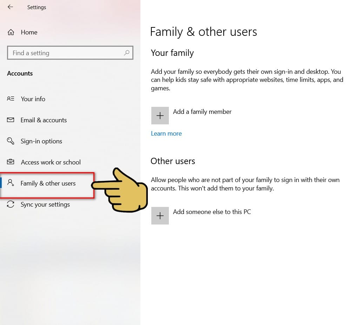Click the Email & accounts envelope icon

11,120
